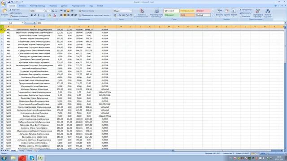Open the Рецензирование ribbon tab
The height and width of the screenshot is (161, 287).
click(78, 6)
